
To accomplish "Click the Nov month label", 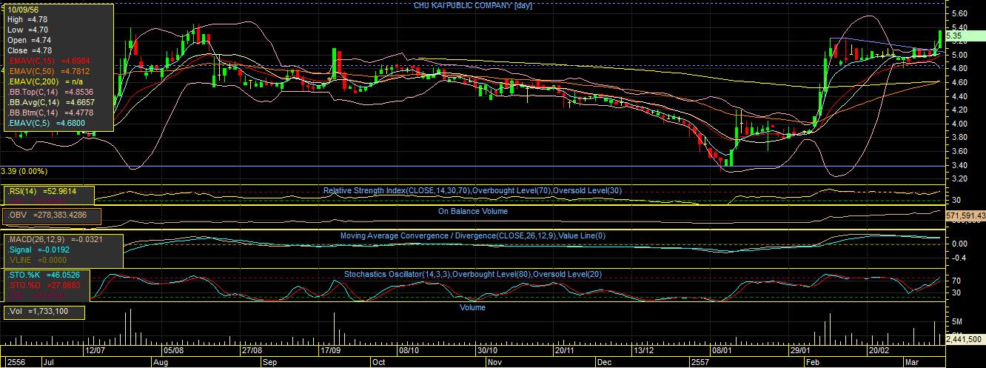I will [494, 363].
